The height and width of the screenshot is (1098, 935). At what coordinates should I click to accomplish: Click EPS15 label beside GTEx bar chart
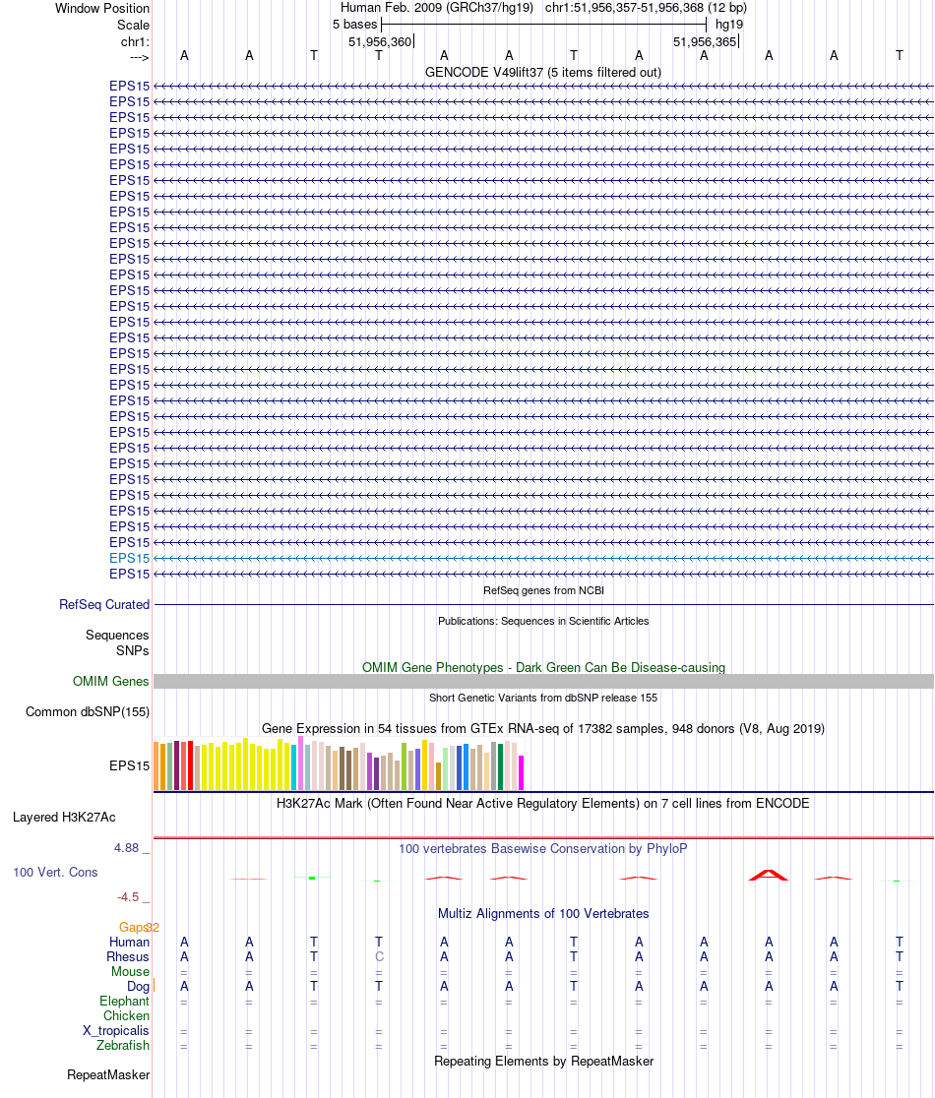click(x=130, y=766)
